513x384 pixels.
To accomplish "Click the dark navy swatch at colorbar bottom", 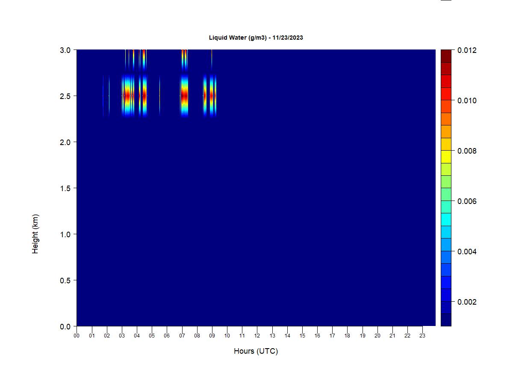I will [446, 320].
